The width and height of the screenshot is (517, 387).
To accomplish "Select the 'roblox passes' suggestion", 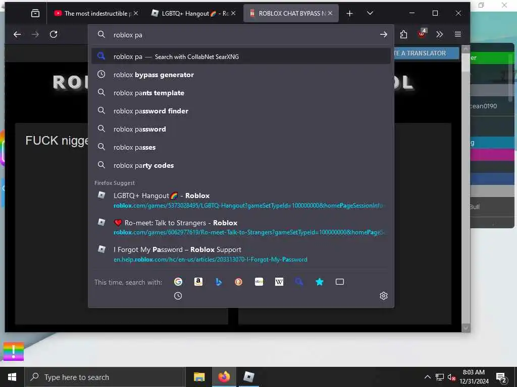I will coord(241,147).
